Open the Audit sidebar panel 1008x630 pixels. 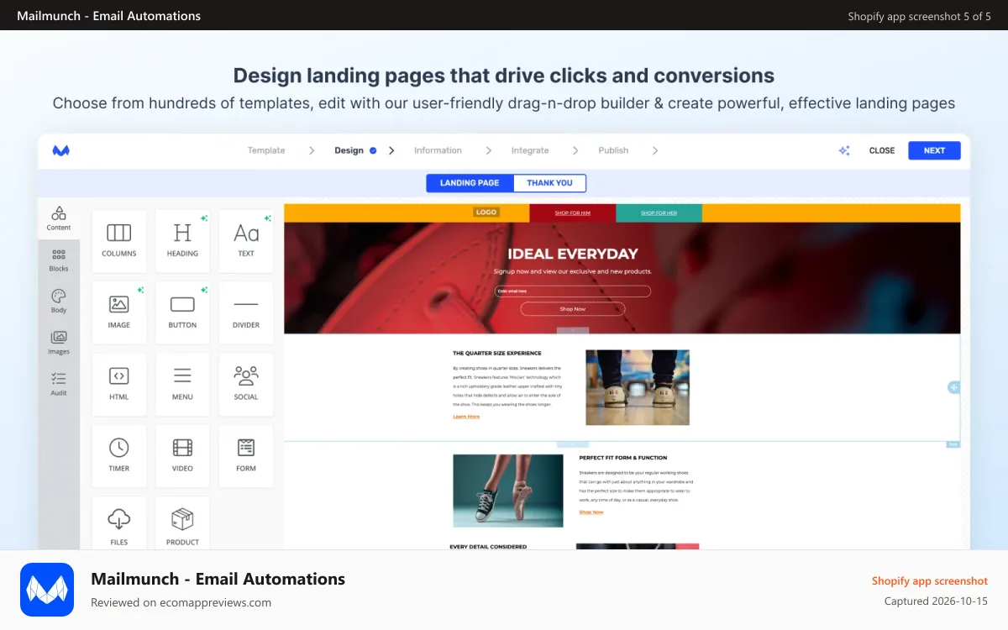coord(59,384)
